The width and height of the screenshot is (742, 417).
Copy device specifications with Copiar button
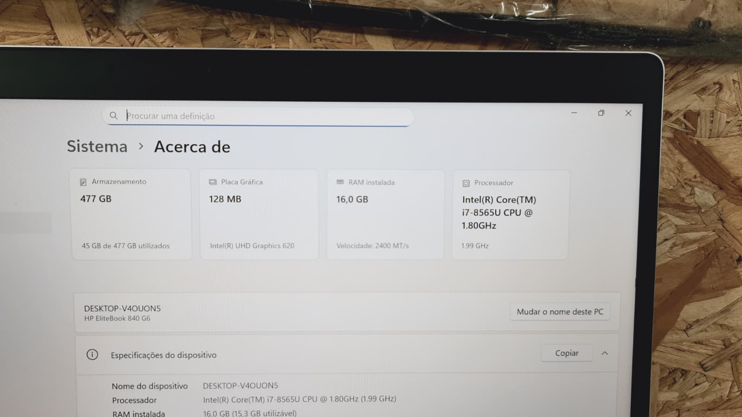567,353
